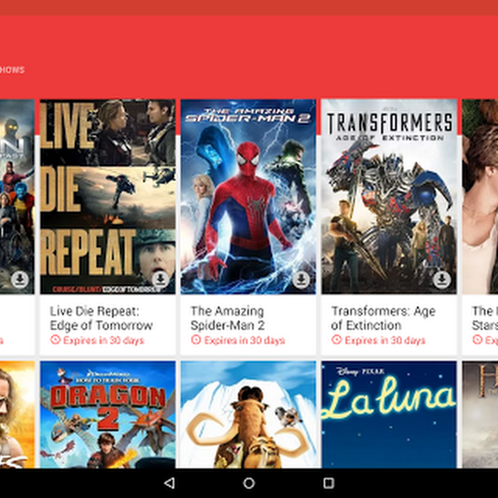Open Transformers Age of Extinction poster
The height and width of the screenshot is (498, 498).
pos(389,196)
